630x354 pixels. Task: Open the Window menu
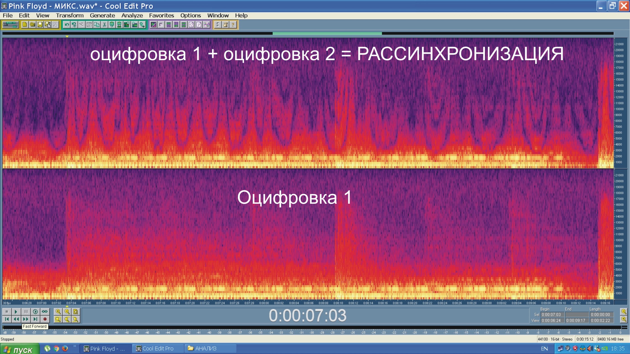[x=218, y=15]
